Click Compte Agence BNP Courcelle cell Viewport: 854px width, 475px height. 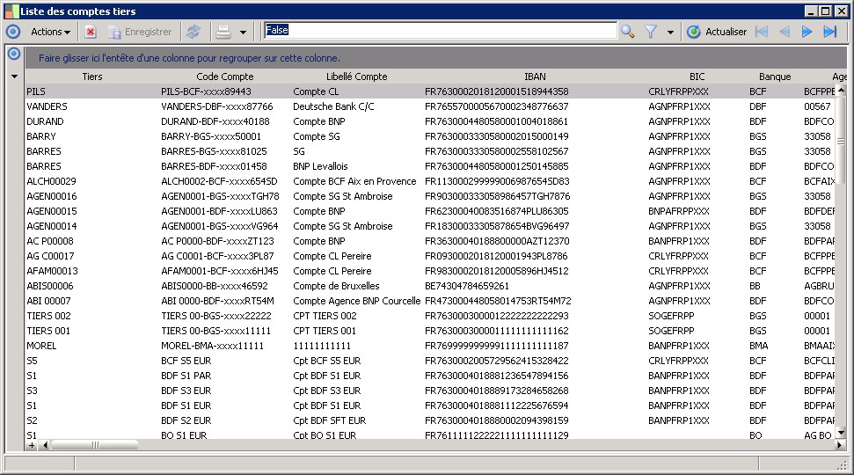[x=357, y=301]
